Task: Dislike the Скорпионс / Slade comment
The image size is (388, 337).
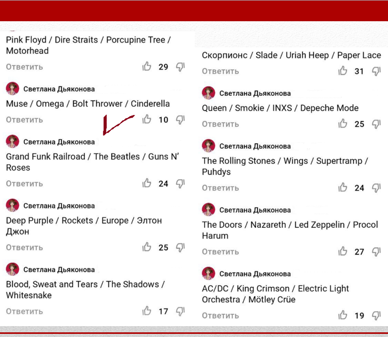Action: click(x=376, y=71)
